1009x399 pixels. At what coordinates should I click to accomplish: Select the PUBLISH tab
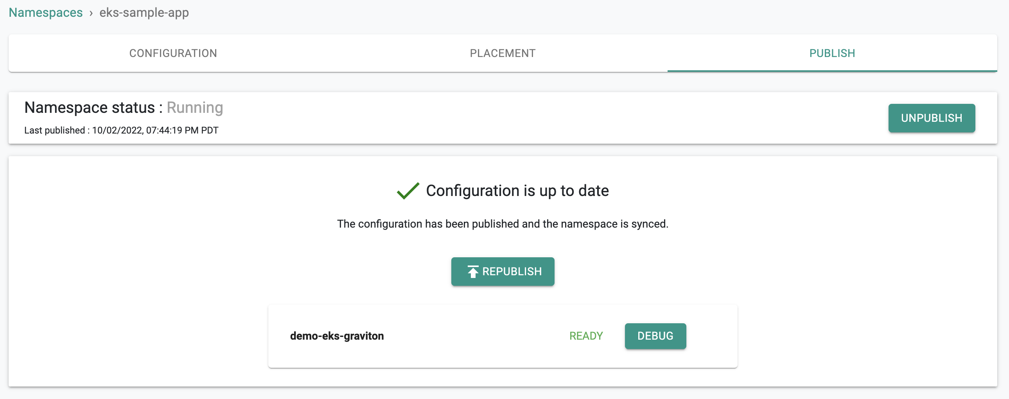coord(832,53)
